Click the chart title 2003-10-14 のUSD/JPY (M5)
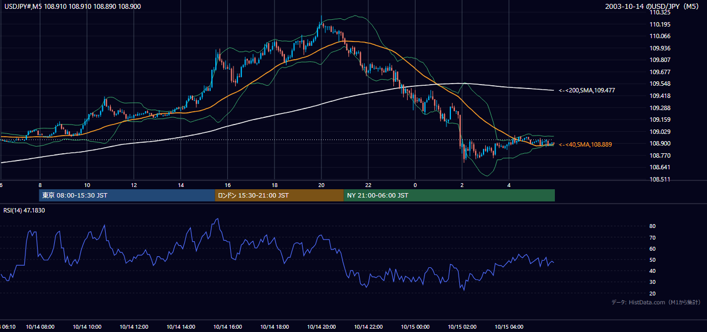The image size is (707, 332). pyautogui.click(x=653, y=7)
